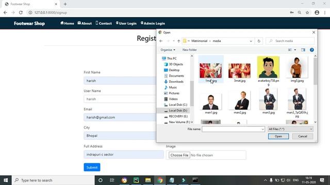Refresh the media folder listing
The width and height of the screenshot is (330, 185).
tap(259, 41)
